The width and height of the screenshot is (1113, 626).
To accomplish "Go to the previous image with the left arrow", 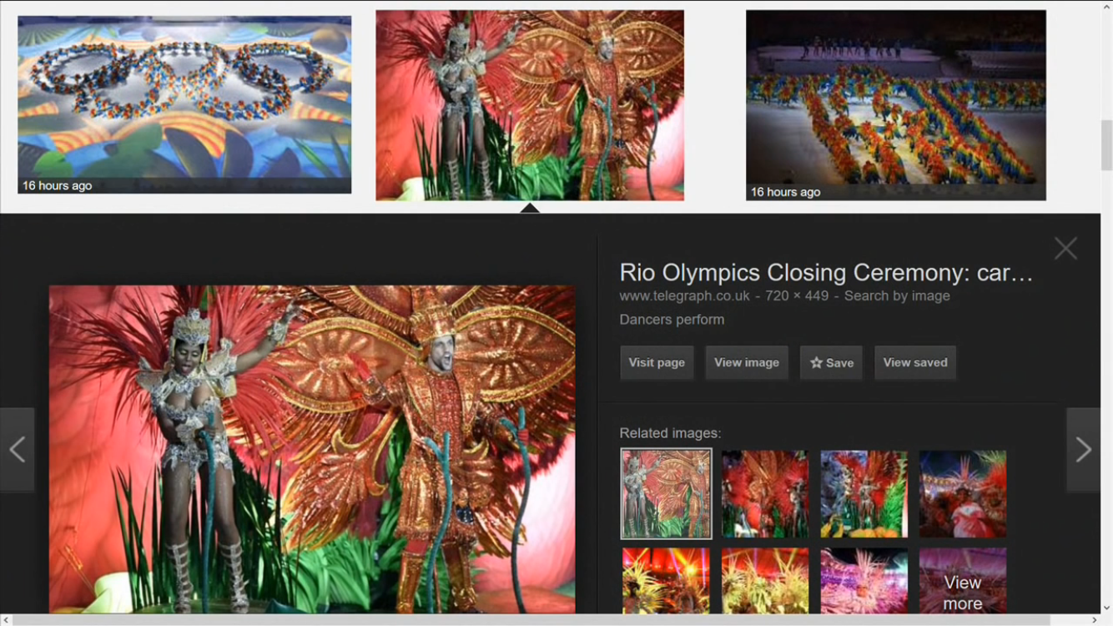I will pyautogui.click(x=17, y=450).
